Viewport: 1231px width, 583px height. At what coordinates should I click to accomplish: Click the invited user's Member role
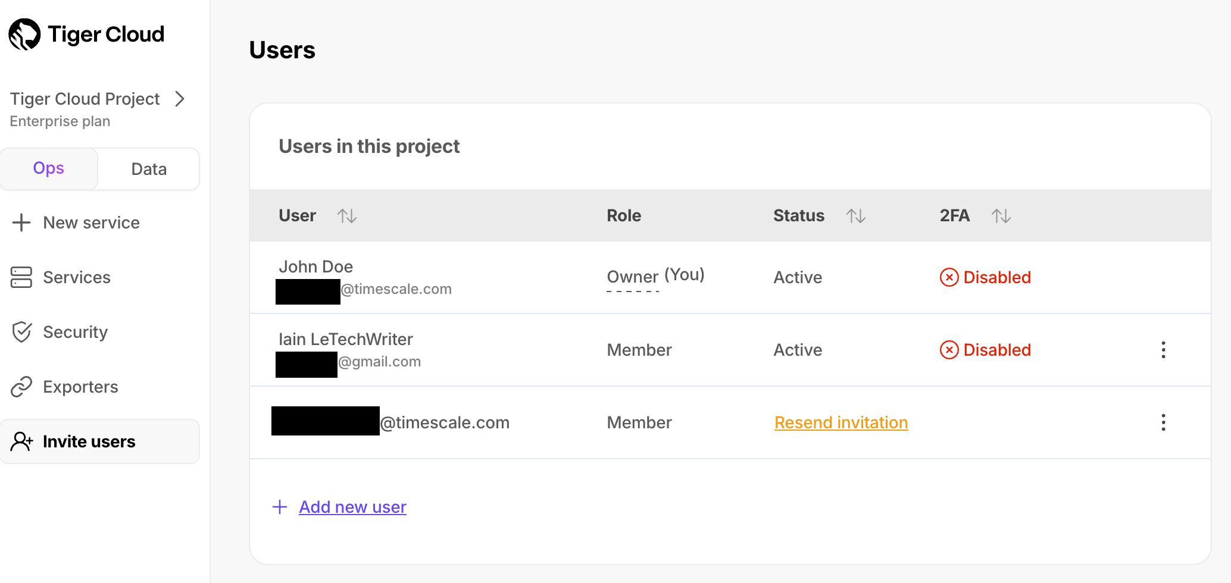[639, 422]
